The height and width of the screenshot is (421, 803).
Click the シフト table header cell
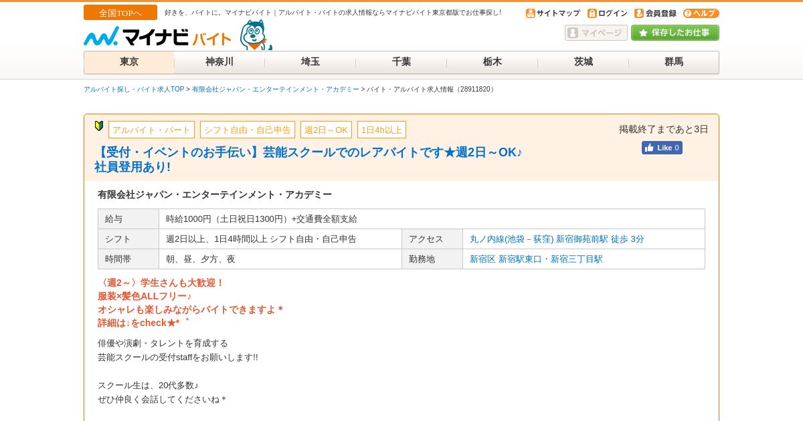[x=128, y=239]
